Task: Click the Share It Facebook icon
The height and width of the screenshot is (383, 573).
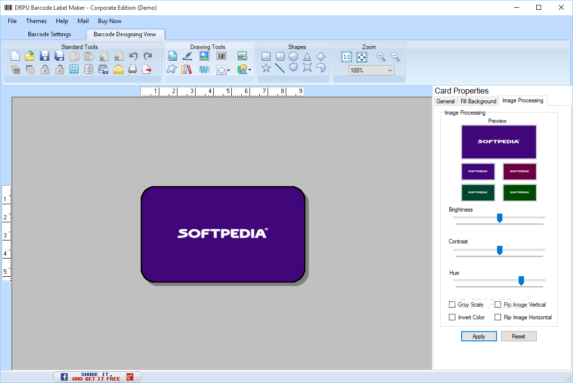Action: click(64, 377)
